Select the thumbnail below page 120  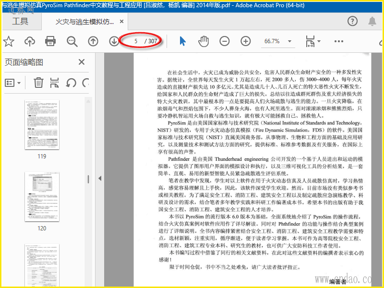(x=42, y=265)
